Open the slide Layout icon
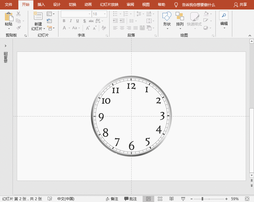The width and height of the screenshot is (254, 202). tap(49, 14)
